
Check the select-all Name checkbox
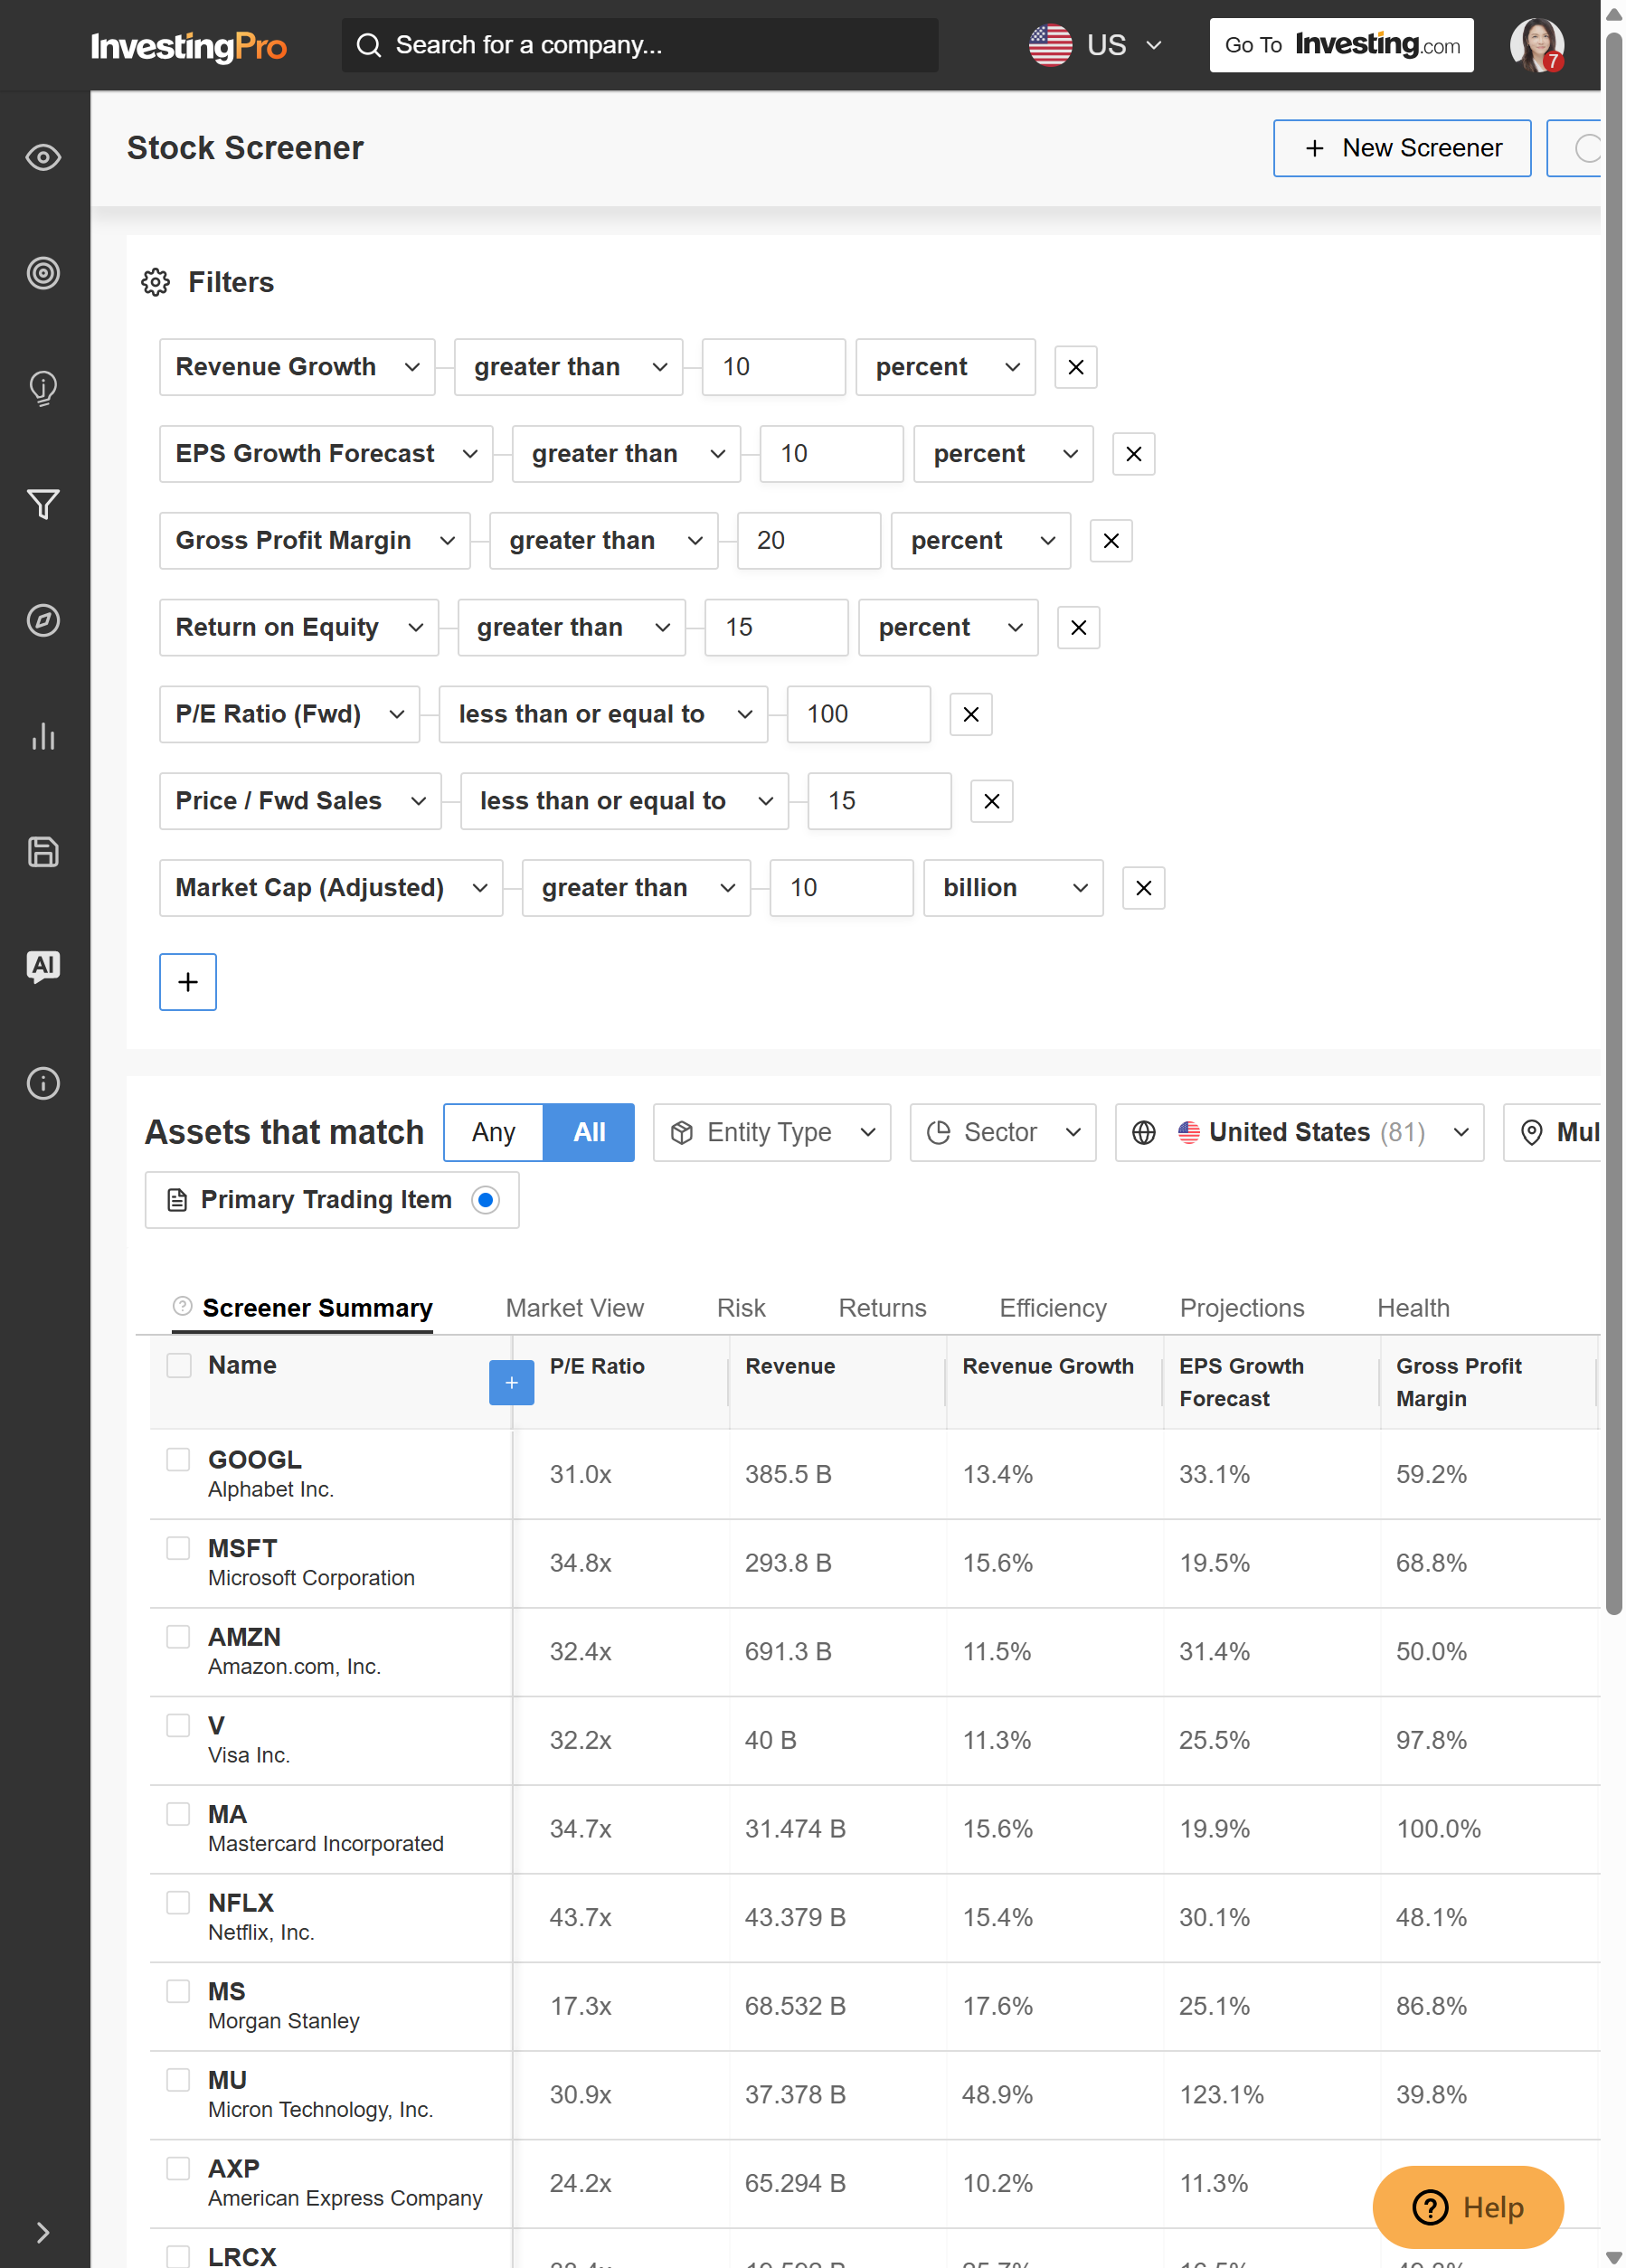point(178,1365)
